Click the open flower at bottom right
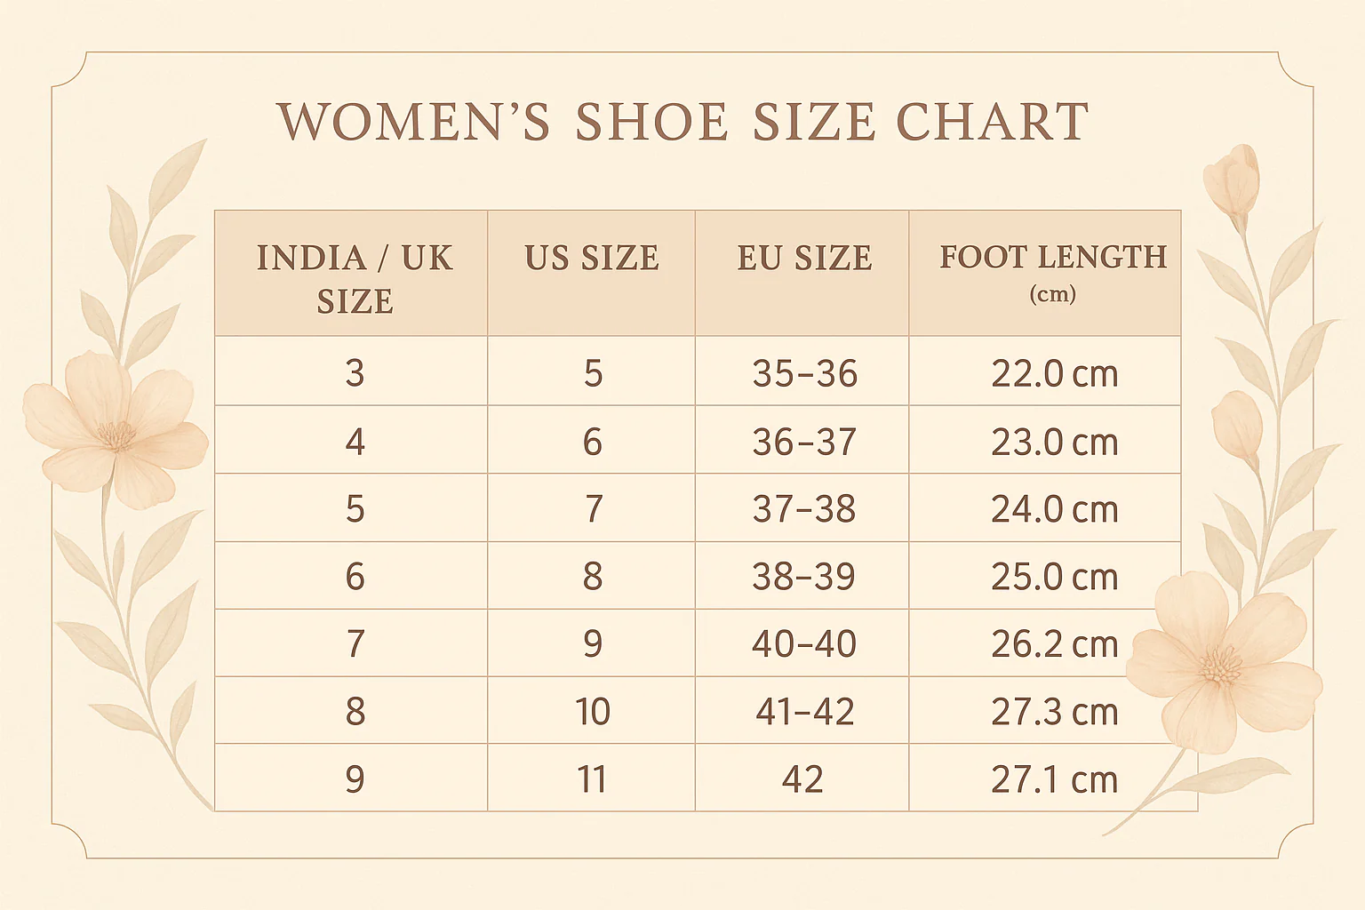The image size is (1365, 910). coord(1224,662)
